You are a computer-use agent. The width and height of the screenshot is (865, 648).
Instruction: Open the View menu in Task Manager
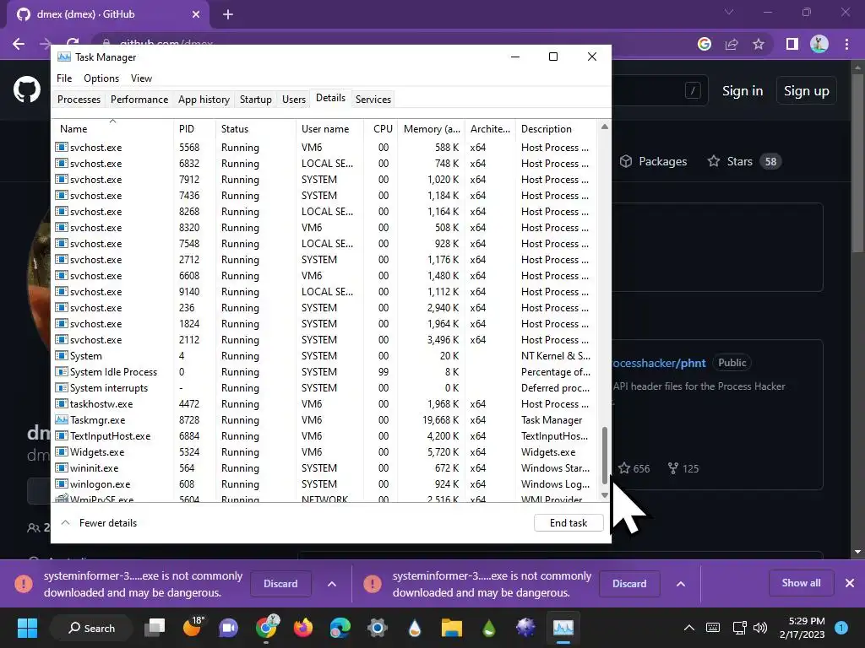141,78
